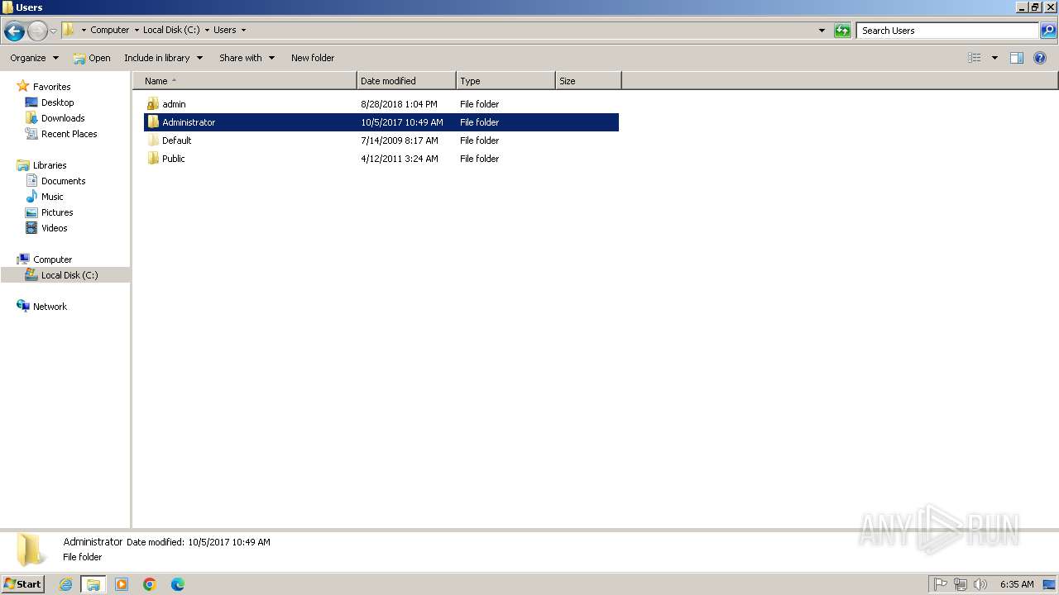Click admin date 8/28/2018 1:04 PM
This screenshot has width=1059, height=595.
coord(399,104)
